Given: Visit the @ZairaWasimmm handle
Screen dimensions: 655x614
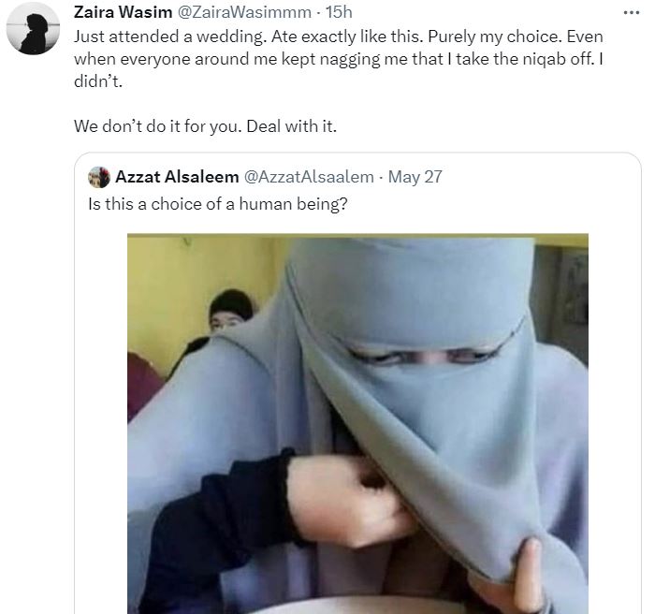Looking at the screenshot, I should click(x=245, y=12).
